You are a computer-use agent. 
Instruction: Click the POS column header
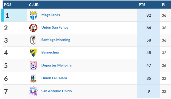8,5
